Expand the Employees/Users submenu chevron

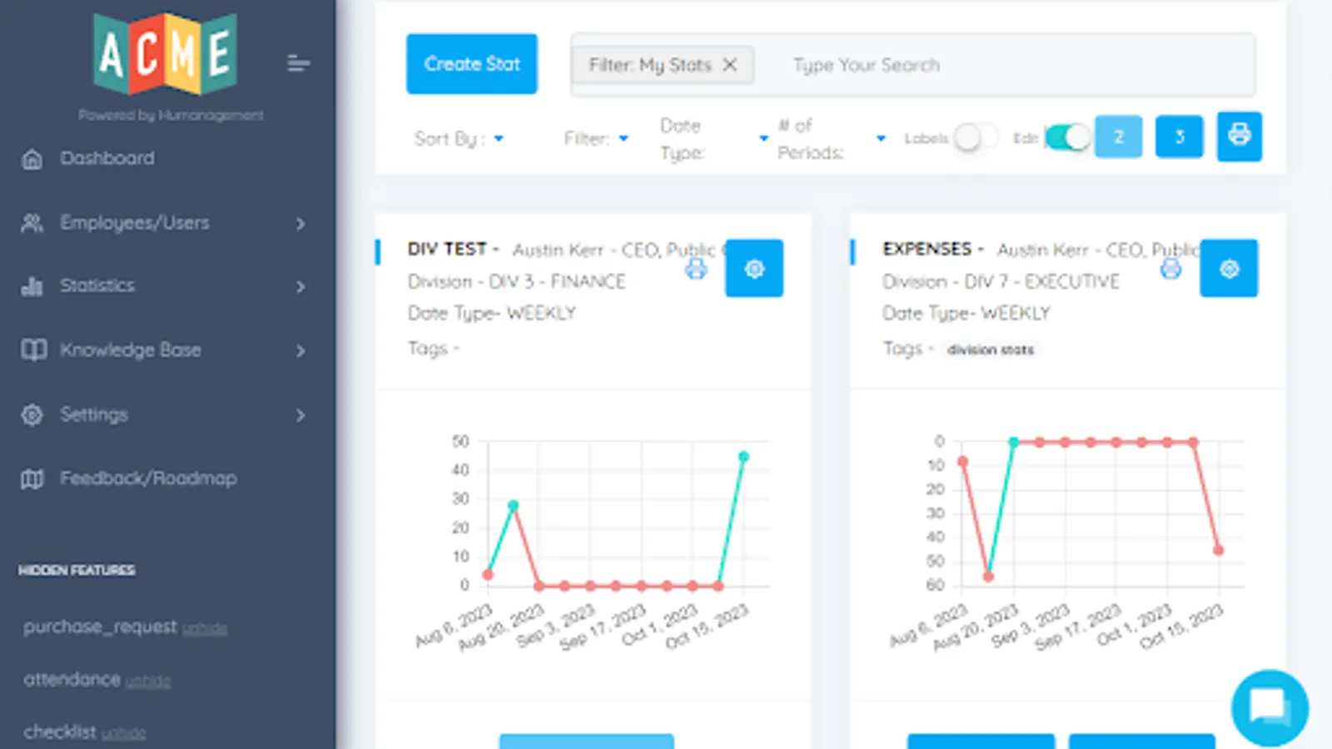click(x=301, y=223)
